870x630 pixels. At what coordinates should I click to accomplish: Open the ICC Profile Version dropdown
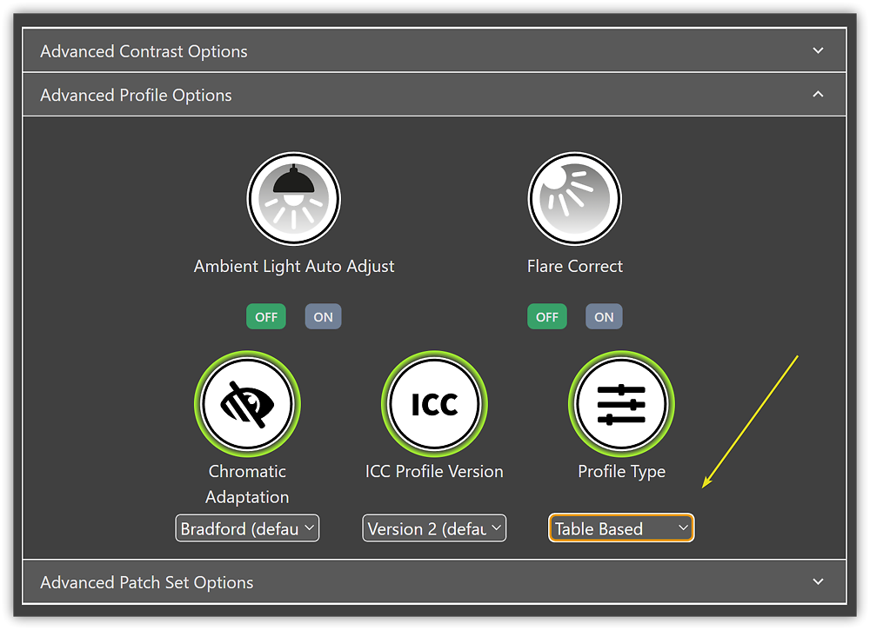(434, 527)
